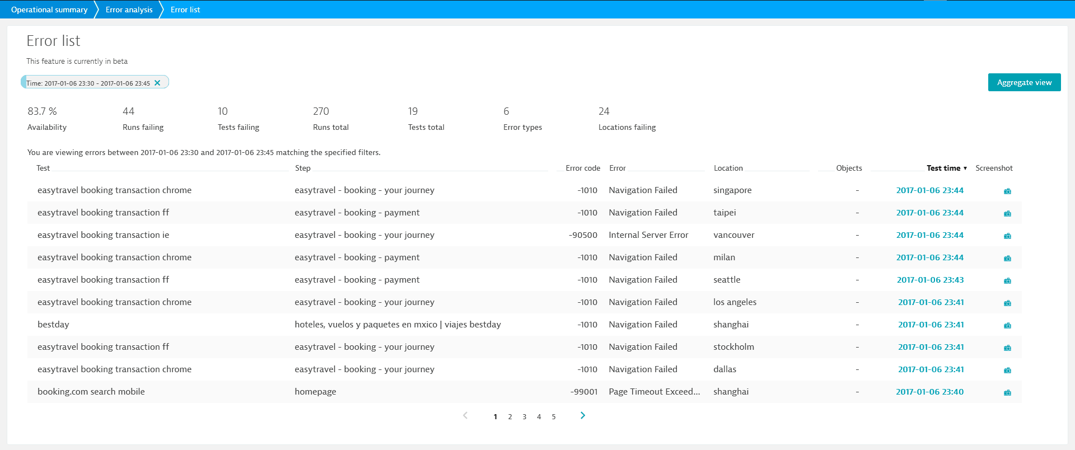Go to page 2
The height and width of the screenshot is (450, 1075).
[x=510, y=416]
